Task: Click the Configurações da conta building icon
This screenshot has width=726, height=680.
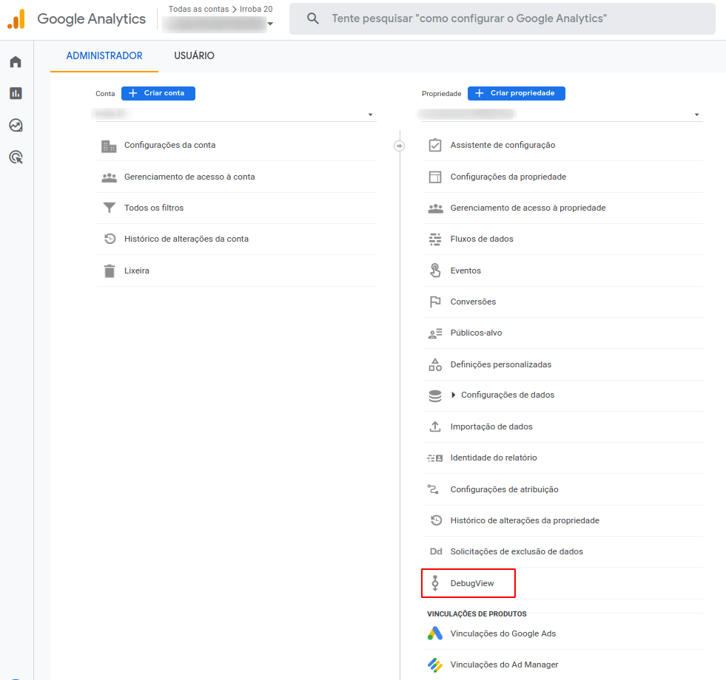Action: point(109,146)
